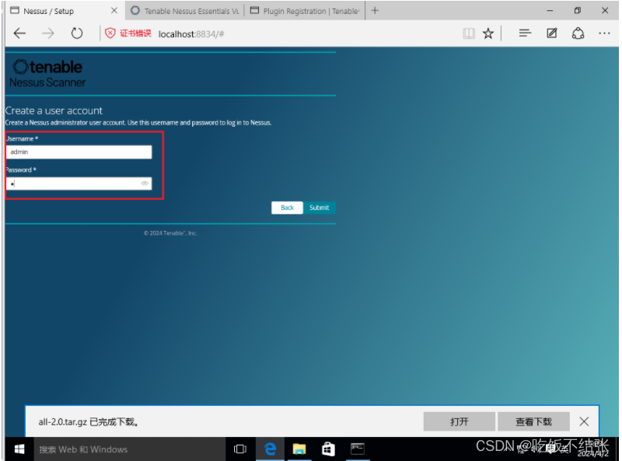The image size is (622, 461).
Task: Switch to Tenable Nessus Essentials tab
Action: [x=185, y=11]
